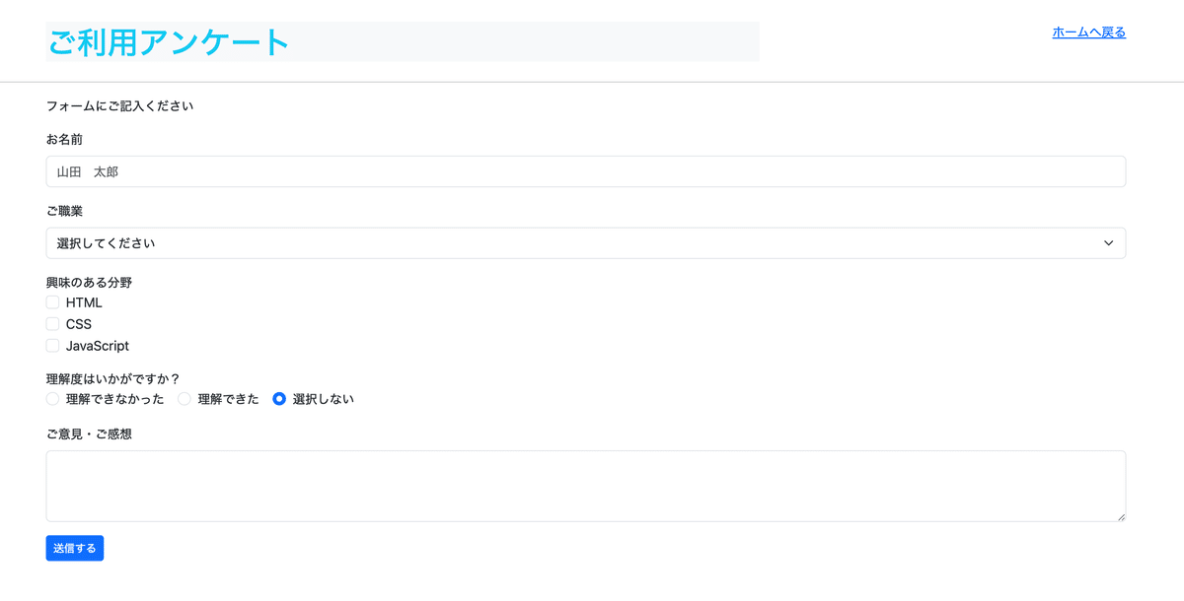
Task: Check the JavaScript checkbox
Action: (x=52, y=345)
